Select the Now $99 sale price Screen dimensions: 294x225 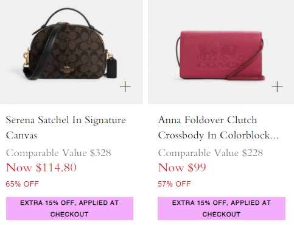point(182,168)
